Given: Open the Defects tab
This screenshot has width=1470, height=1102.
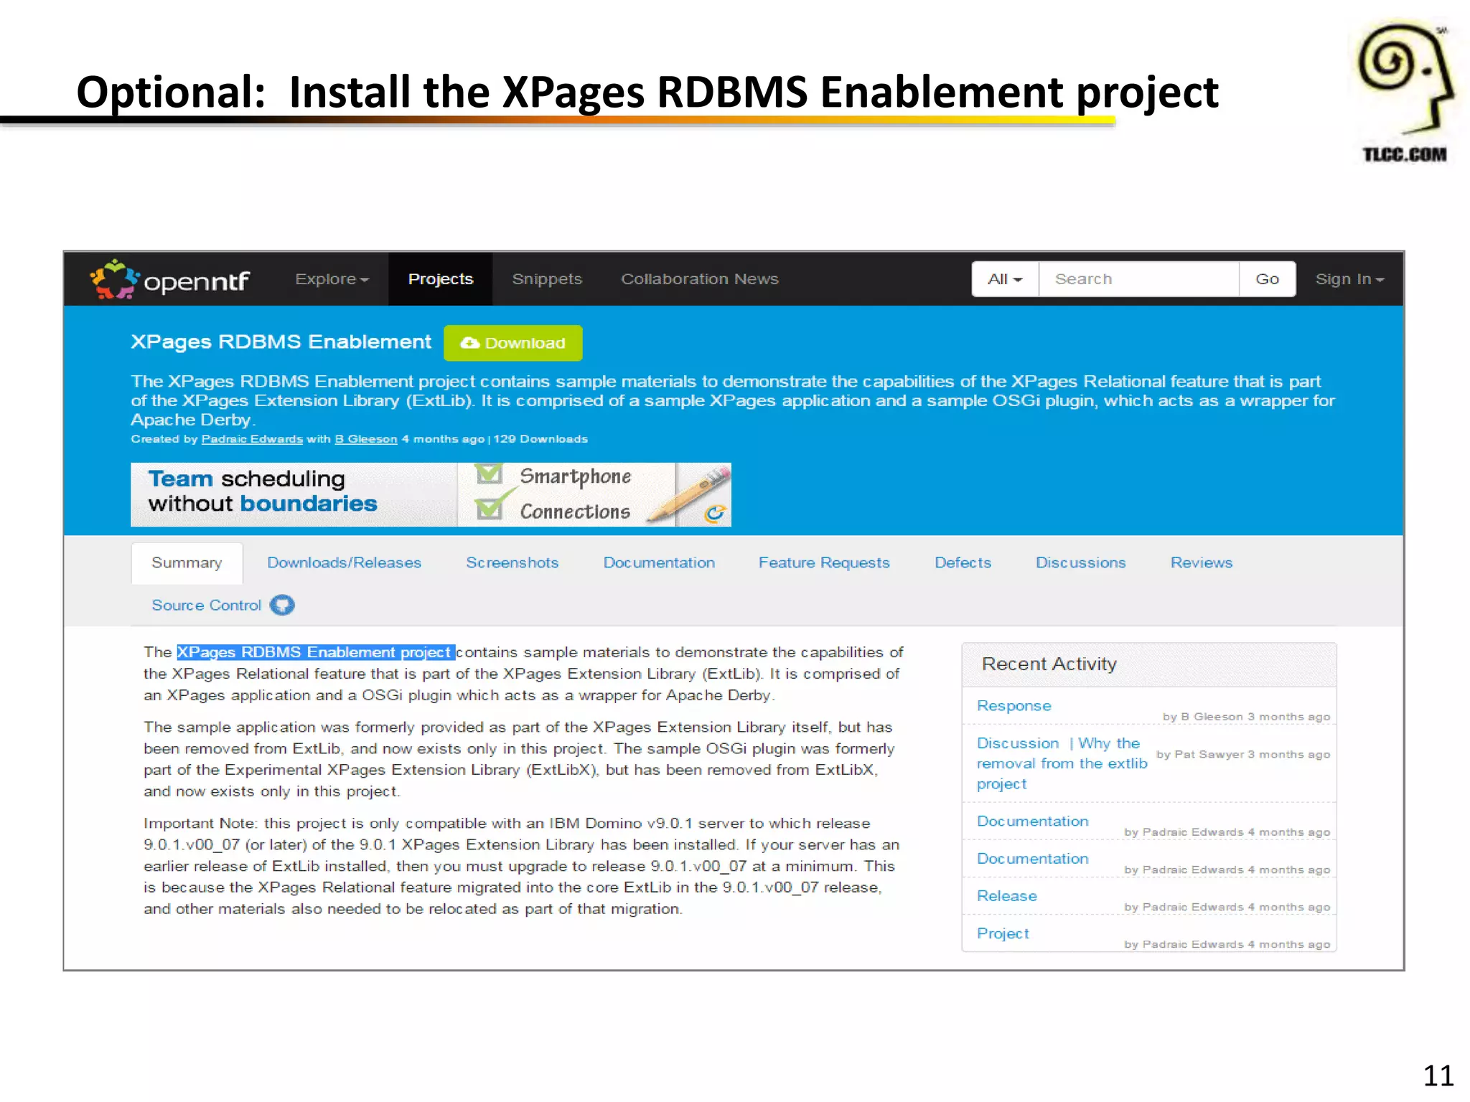Looking at the screenshot, I should point(963,563).
